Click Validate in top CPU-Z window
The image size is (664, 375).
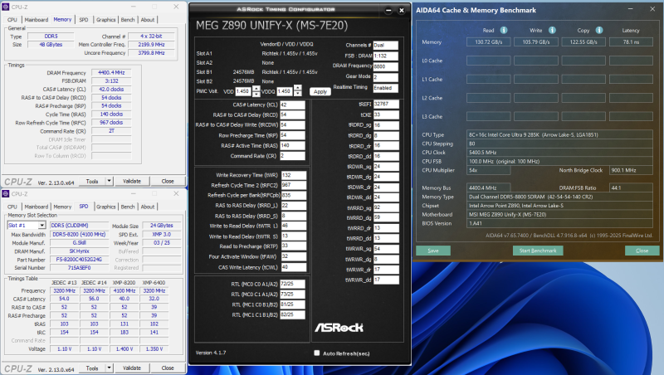(x=132, y=181)
